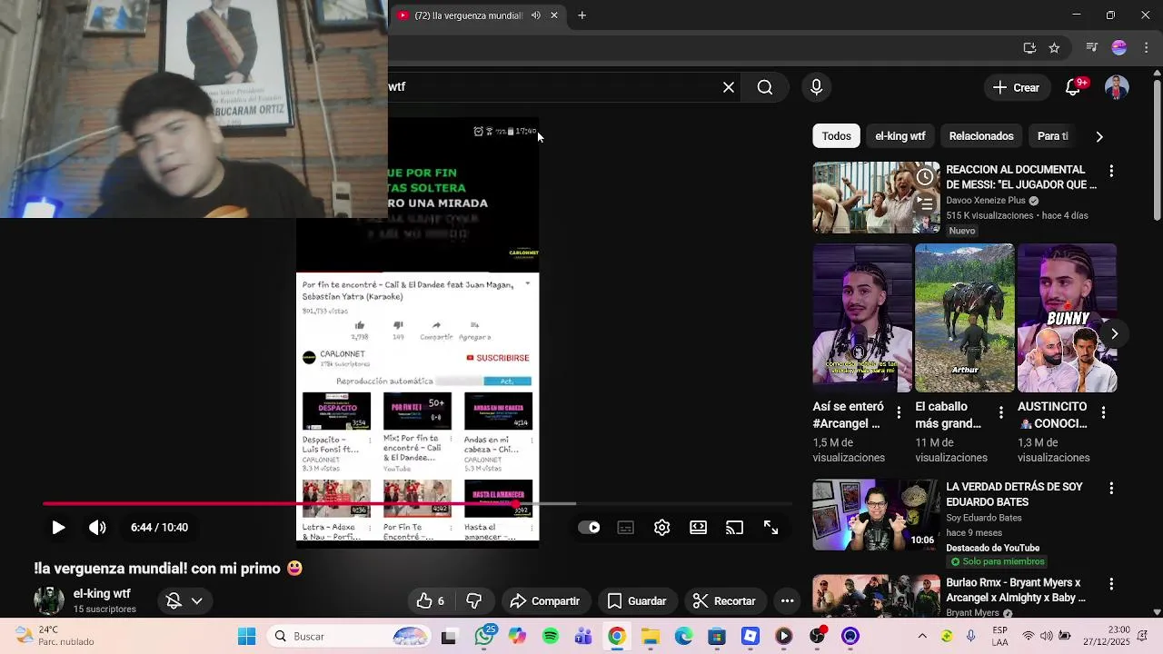Cast the video to a TV
Image resolution: width=1163 pixels, height=654 pixels.
[x=734, y=528]
